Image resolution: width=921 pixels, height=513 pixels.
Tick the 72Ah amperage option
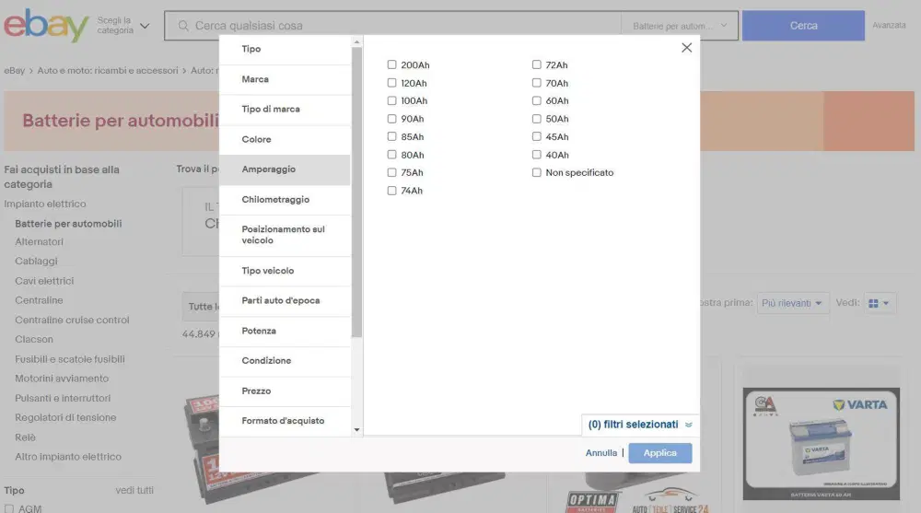point(536,64)
